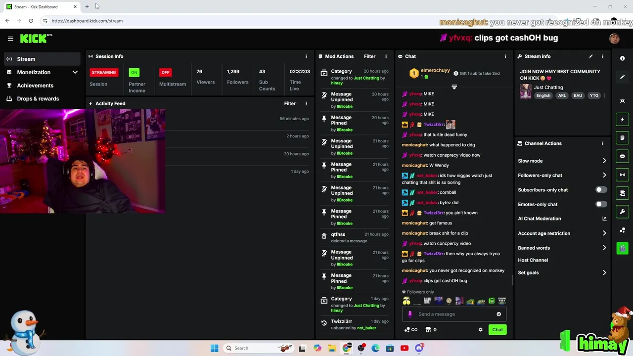Viewport: 633px width, 356px height.
Task: Click the shop icon below chat input
Action: click(428, 330)
